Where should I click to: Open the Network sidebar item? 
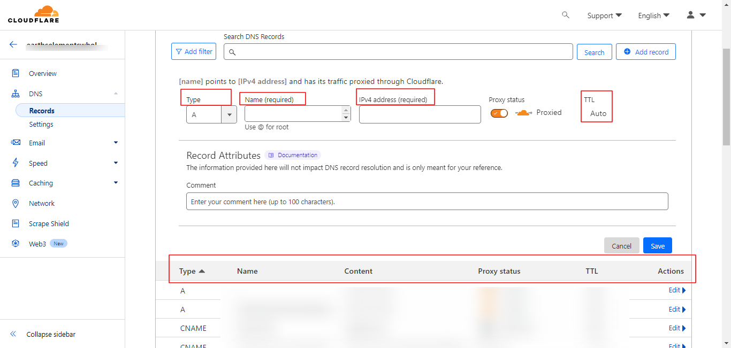pyautogui.click(x=42, y=203)
